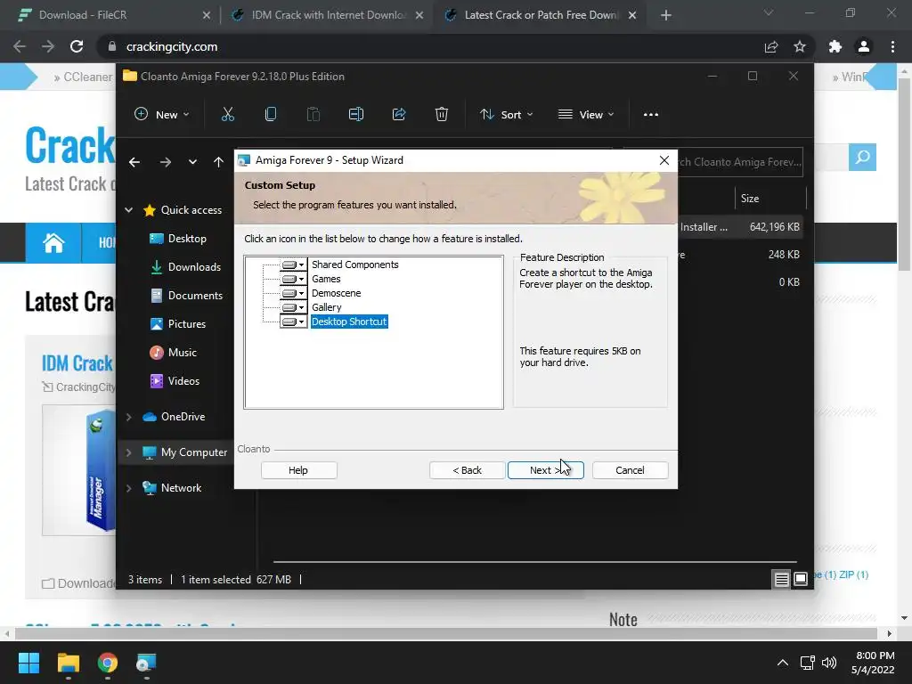Go Back in the Setup Wizard
912x684 pixels.
coord(467,470)
